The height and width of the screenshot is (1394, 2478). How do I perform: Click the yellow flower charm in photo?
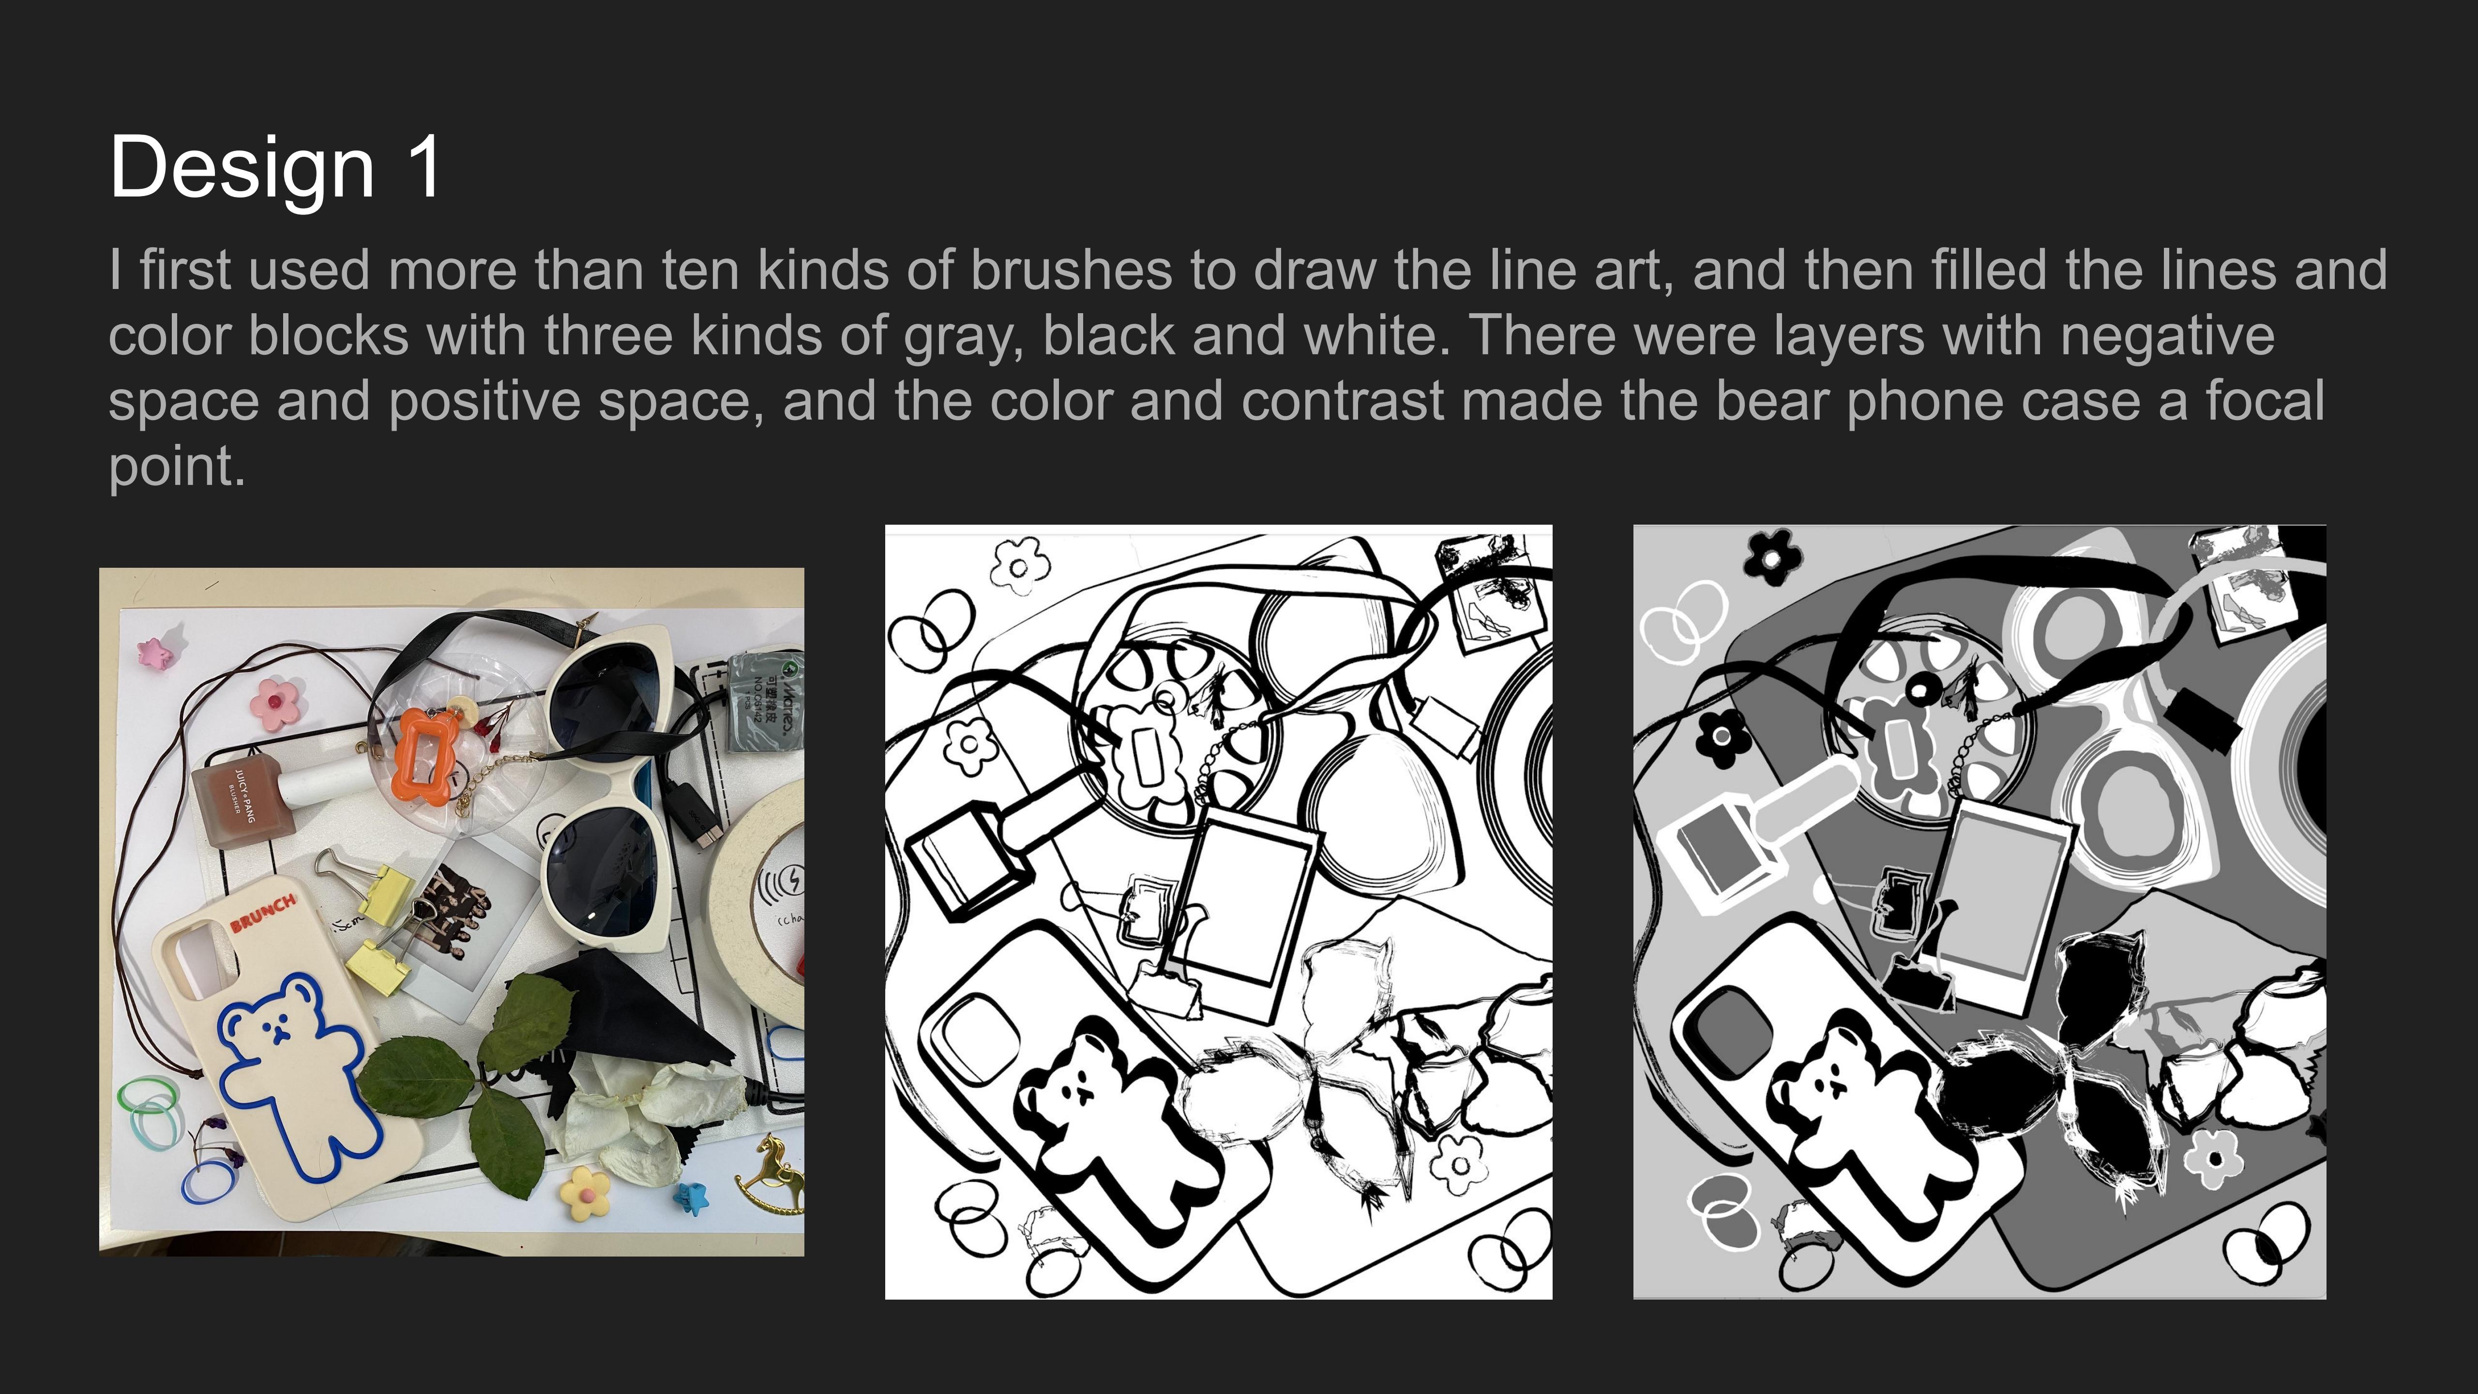coord(584,1192)
